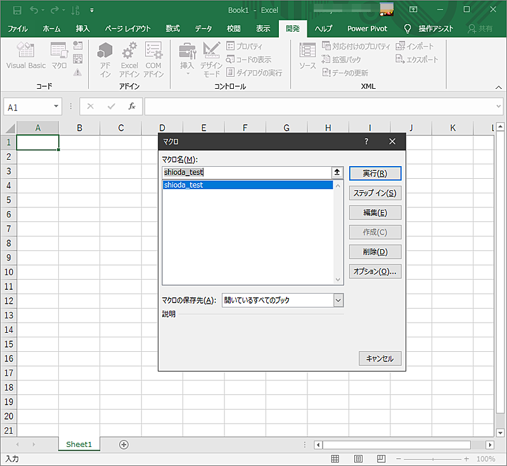Viewport: 507px width, 466px height.
Task: Open Macro Security warning icon
Action: pos(77,72)
